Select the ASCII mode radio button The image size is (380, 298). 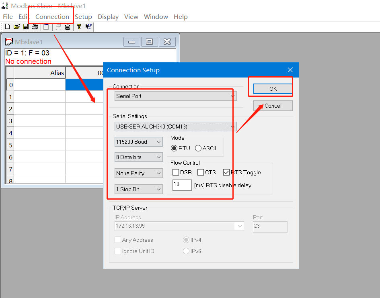198,148
